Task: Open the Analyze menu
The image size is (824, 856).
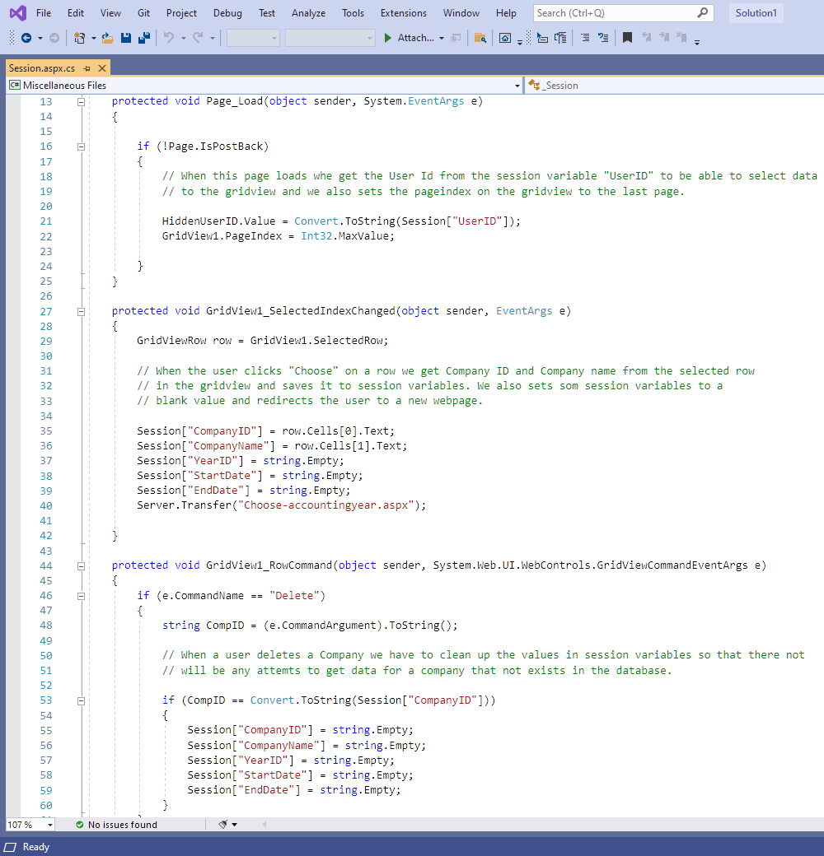Action: (x=308, y=13)
